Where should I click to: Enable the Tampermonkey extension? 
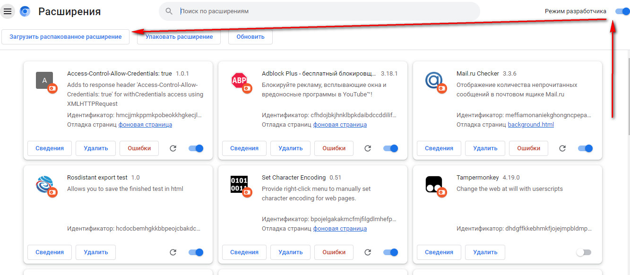(584, 252)
